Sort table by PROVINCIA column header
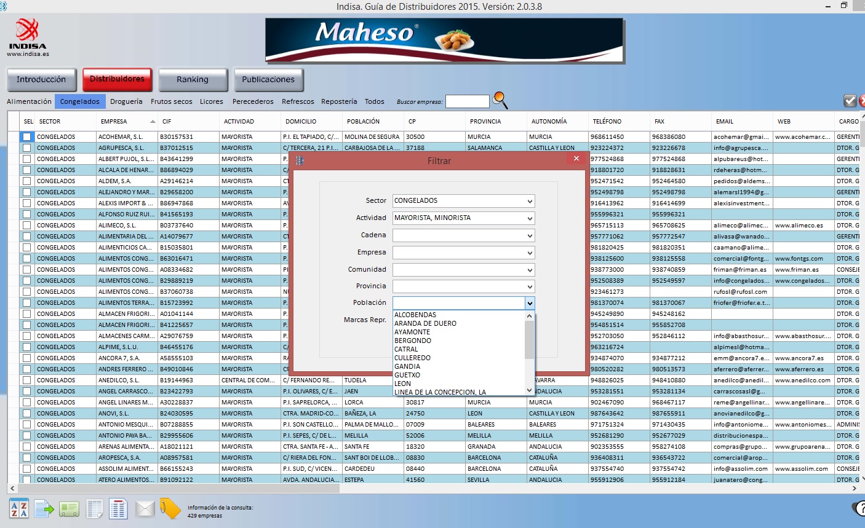The image size is (865, 528). click(x=496, y=121)
